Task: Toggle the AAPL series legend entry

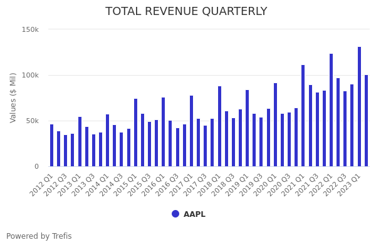Action: coord(194,214)
